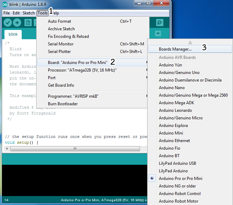
Task: Open the tab options dropdown arrow
Action: (x=158, y=33)
